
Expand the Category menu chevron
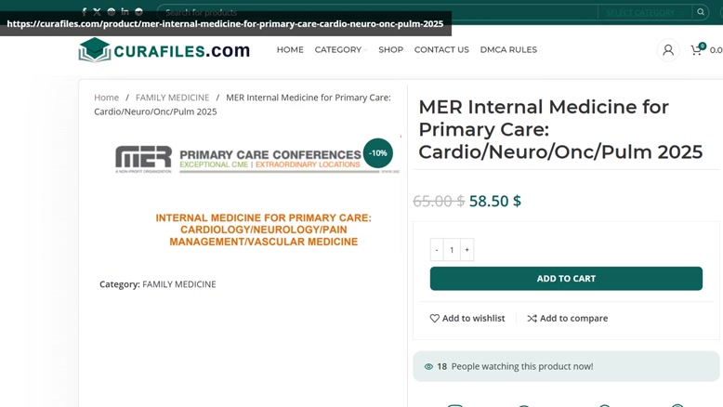(x=365, y=50)
